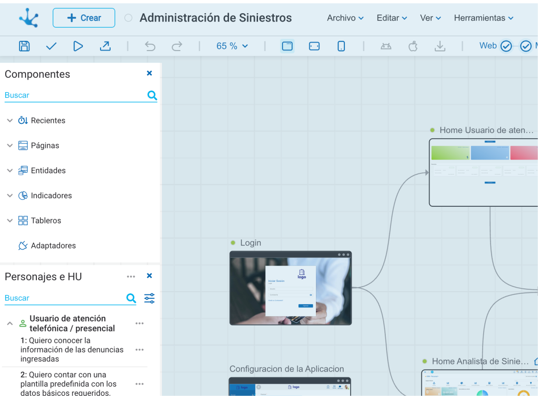The height and width of the screenshot is (396, 538).
Task: Select the mobile phone preview icon
Action: [341, 46]
